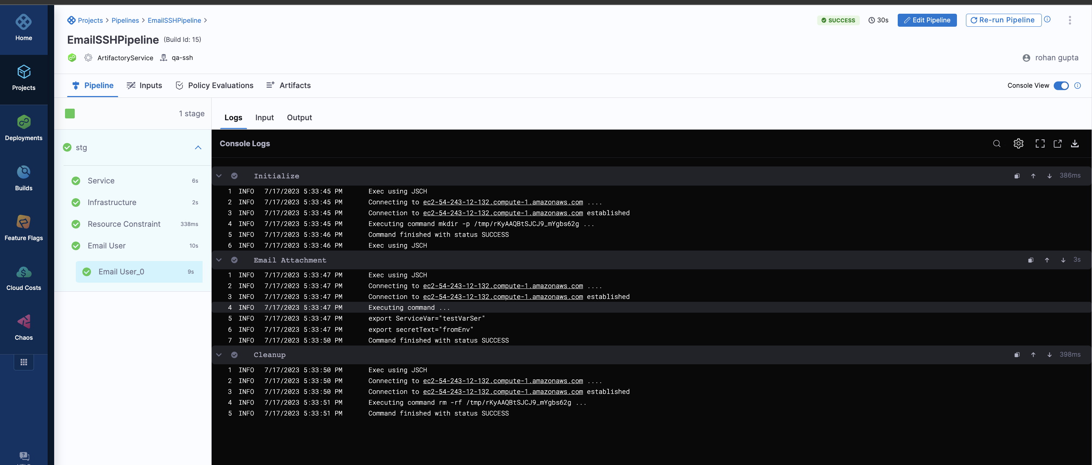Search the console logs
1092x465 pixels.
(x=997, y=144)
